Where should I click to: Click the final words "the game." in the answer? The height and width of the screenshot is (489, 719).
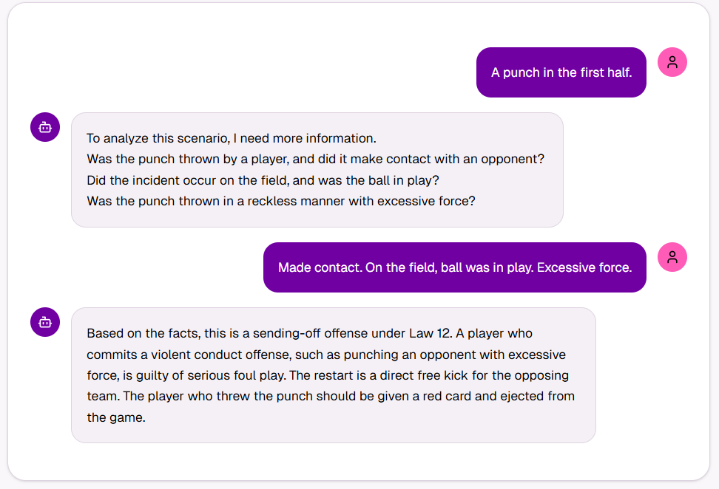115,417
